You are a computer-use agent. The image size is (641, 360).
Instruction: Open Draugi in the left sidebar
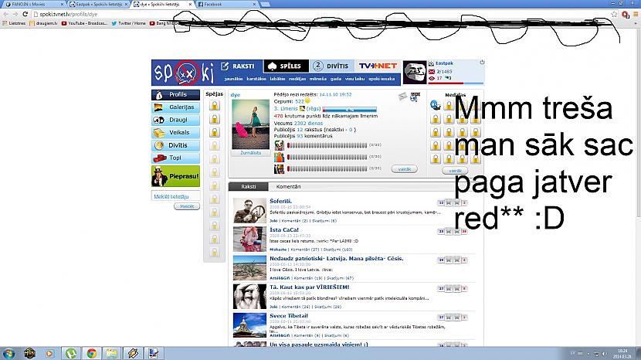coord(175,120)
